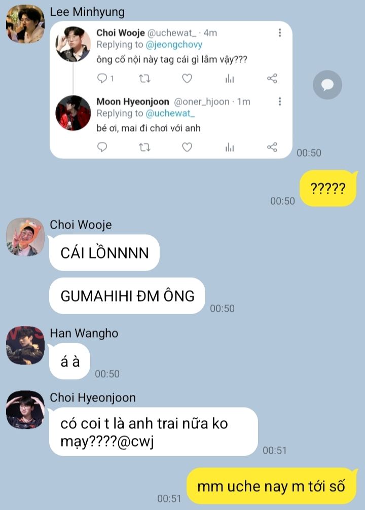Share Moon Hyeonjoon's tweet

click(x=272, y=148)
